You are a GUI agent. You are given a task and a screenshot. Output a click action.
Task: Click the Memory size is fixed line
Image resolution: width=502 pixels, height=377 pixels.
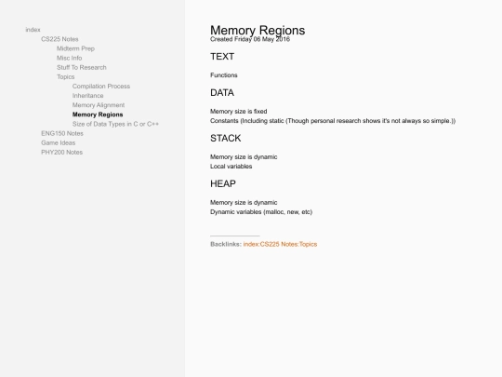[239, 112]
